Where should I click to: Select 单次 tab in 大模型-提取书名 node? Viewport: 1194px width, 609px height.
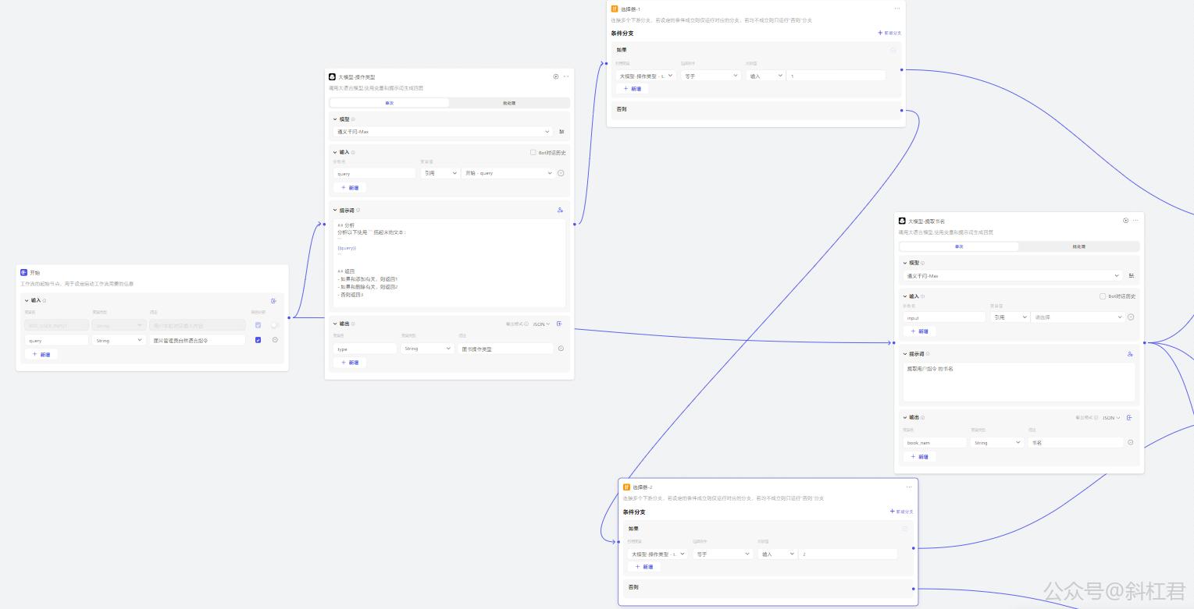point(959,246)
